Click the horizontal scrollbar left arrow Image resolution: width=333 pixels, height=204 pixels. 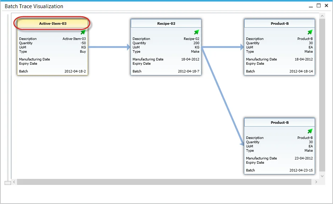click(14, 182)
